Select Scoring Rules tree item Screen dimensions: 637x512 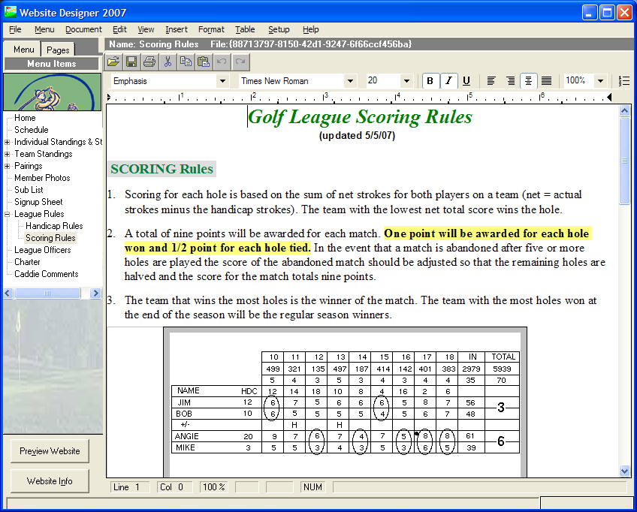(50, 238)
